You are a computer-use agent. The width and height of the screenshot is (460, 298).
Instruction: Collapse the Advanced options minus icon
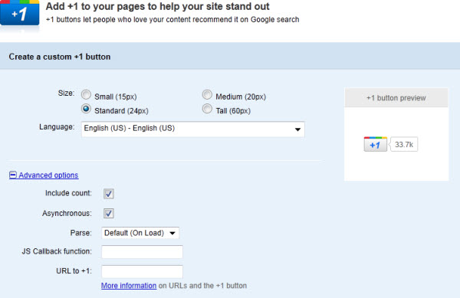(13, 175)
